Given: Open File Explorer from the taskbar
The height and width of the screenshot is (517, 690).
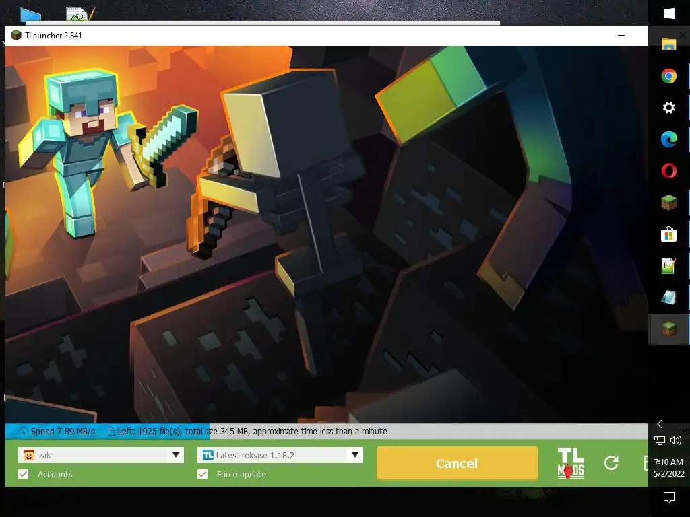Looking at the screenshot, I should tap(669, 44).
